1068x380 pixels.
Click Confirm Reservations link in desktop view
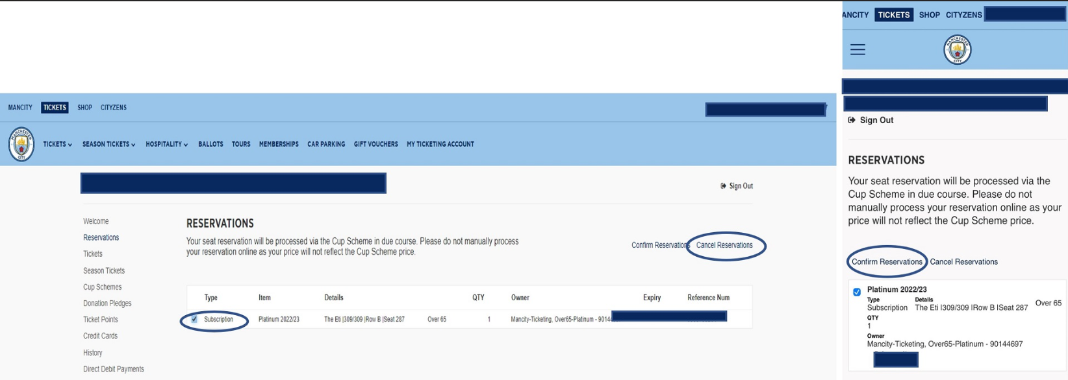pyautogui.click(x=660, y=245)
